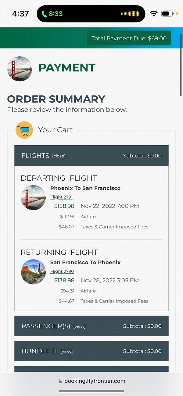Tap the lock icon in address bar
This screenshot has height=396, width=183.
[60, 381]
